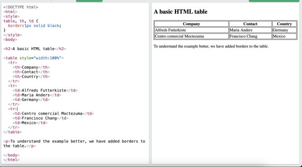302x167 pixels.
Task: Select the Company header cell
Action: (191, 24)
